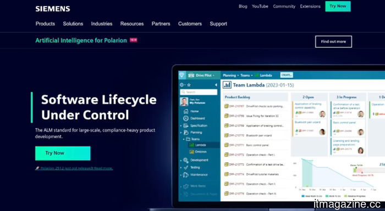Image resolution: width=385 pixels, height=211 pixels.
Task: Open the Products menu
Action: pyautogui.click(x=45, y=24)
